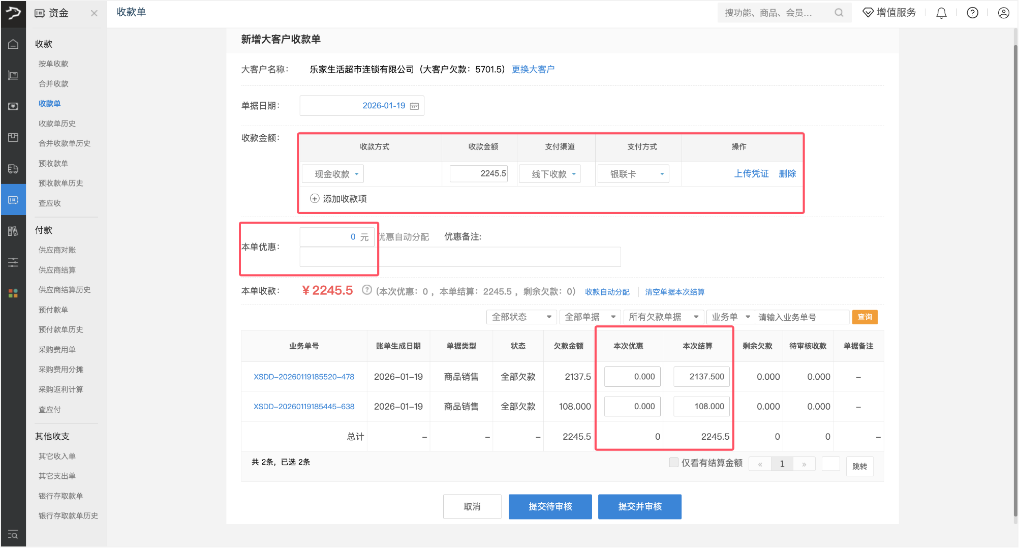Click the help icon beside 2245.5 total

pyautogui.click(x=366, y=290)
